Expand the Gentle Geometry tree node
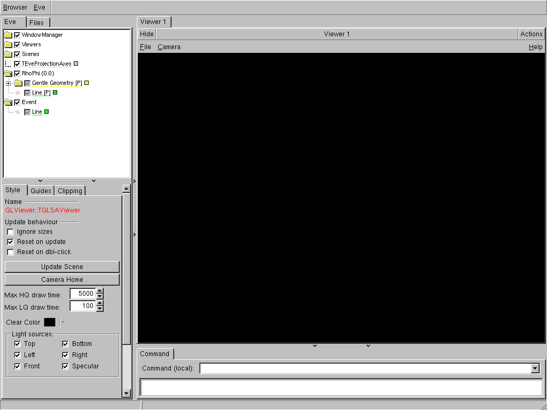 point(8,83)
